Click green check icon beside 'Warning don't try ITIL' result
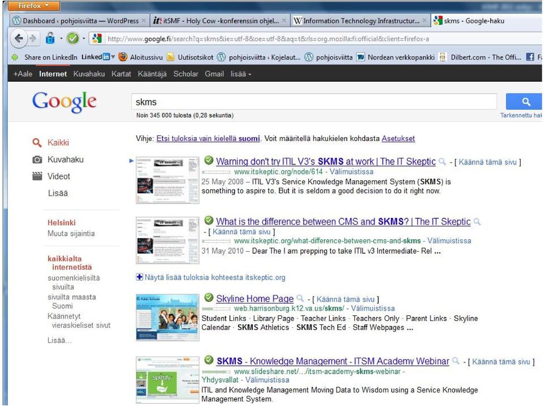The width and height of the screenshot is (544, 406). (x=209, y=160)
